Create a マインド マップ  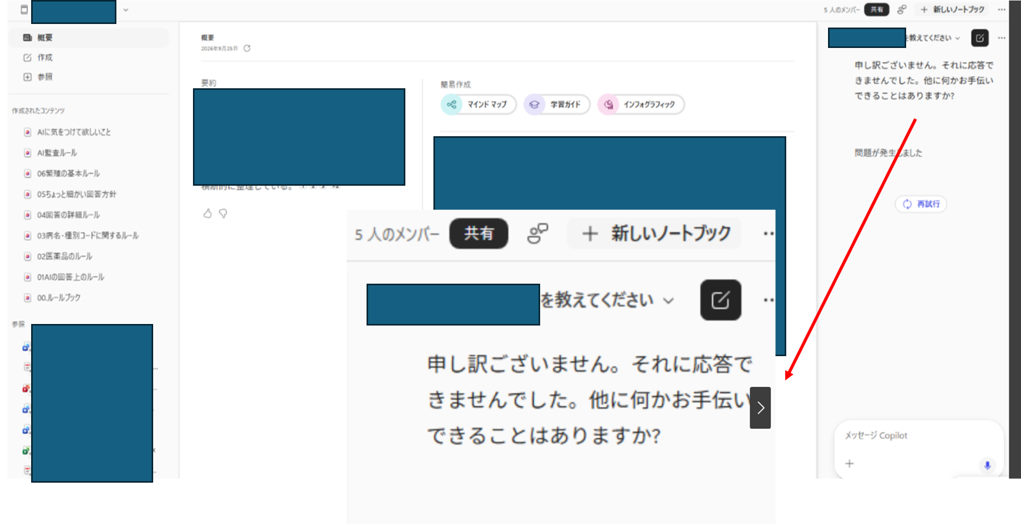click(x=478, y=105)
